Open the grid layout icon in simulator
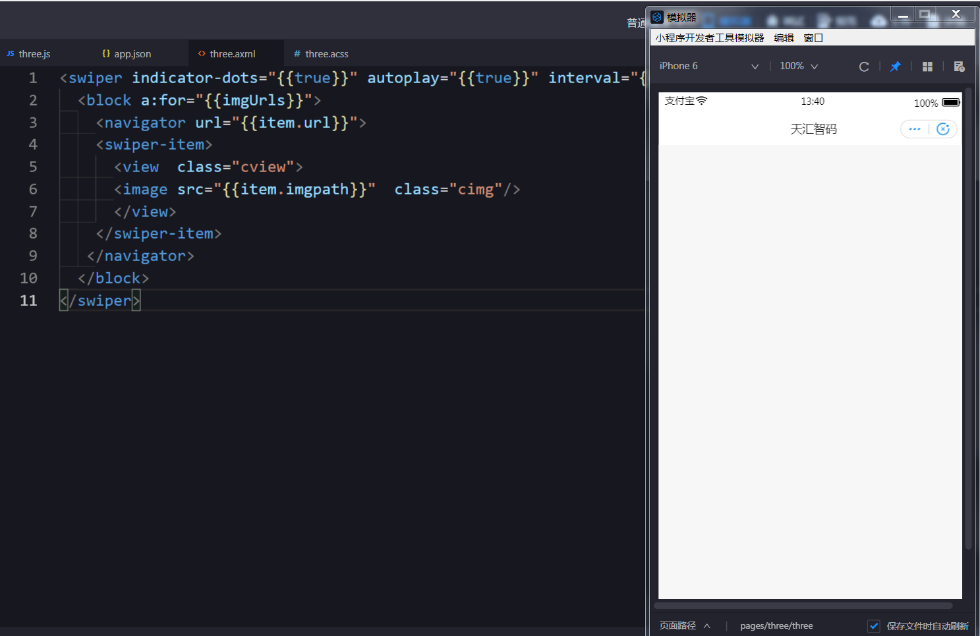 927,67
